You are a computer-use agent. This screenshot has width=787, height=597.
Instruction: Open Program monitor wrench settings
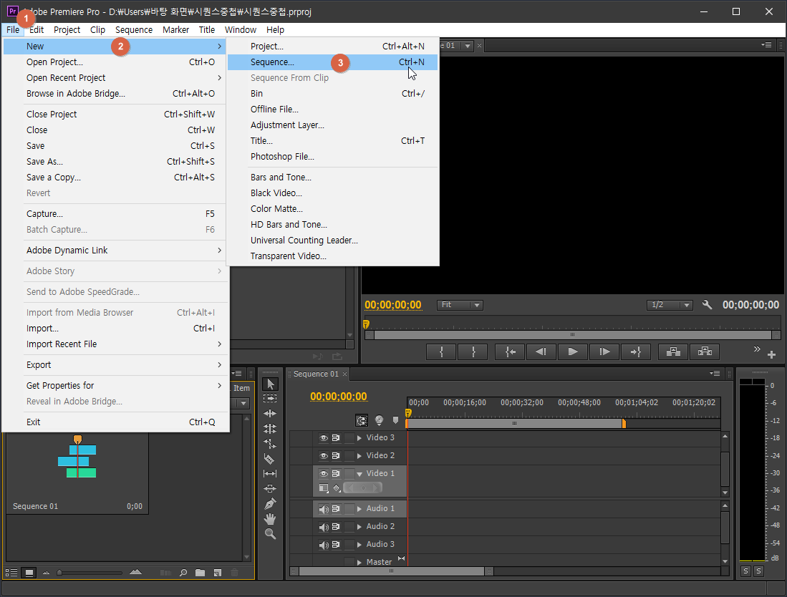point(707,304)
